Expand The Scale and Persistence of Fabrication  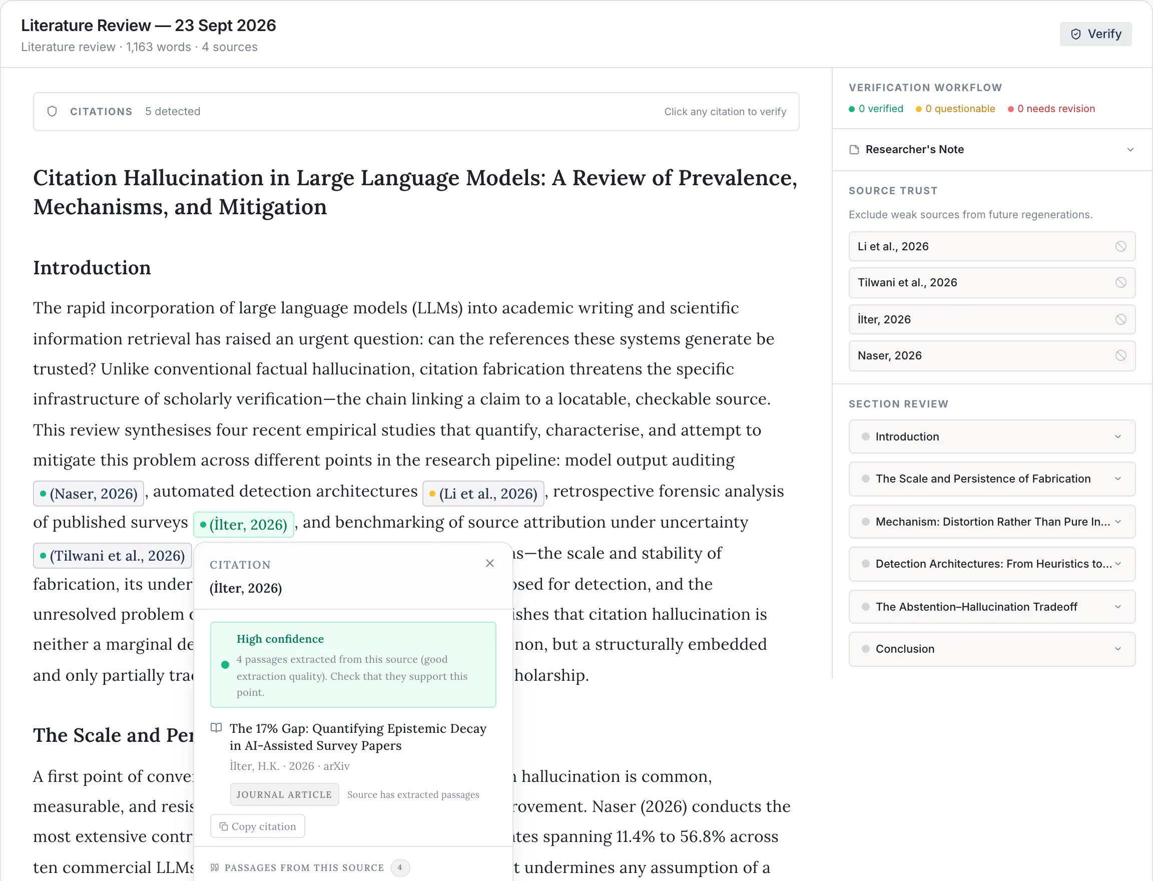(x=991, y=479)
